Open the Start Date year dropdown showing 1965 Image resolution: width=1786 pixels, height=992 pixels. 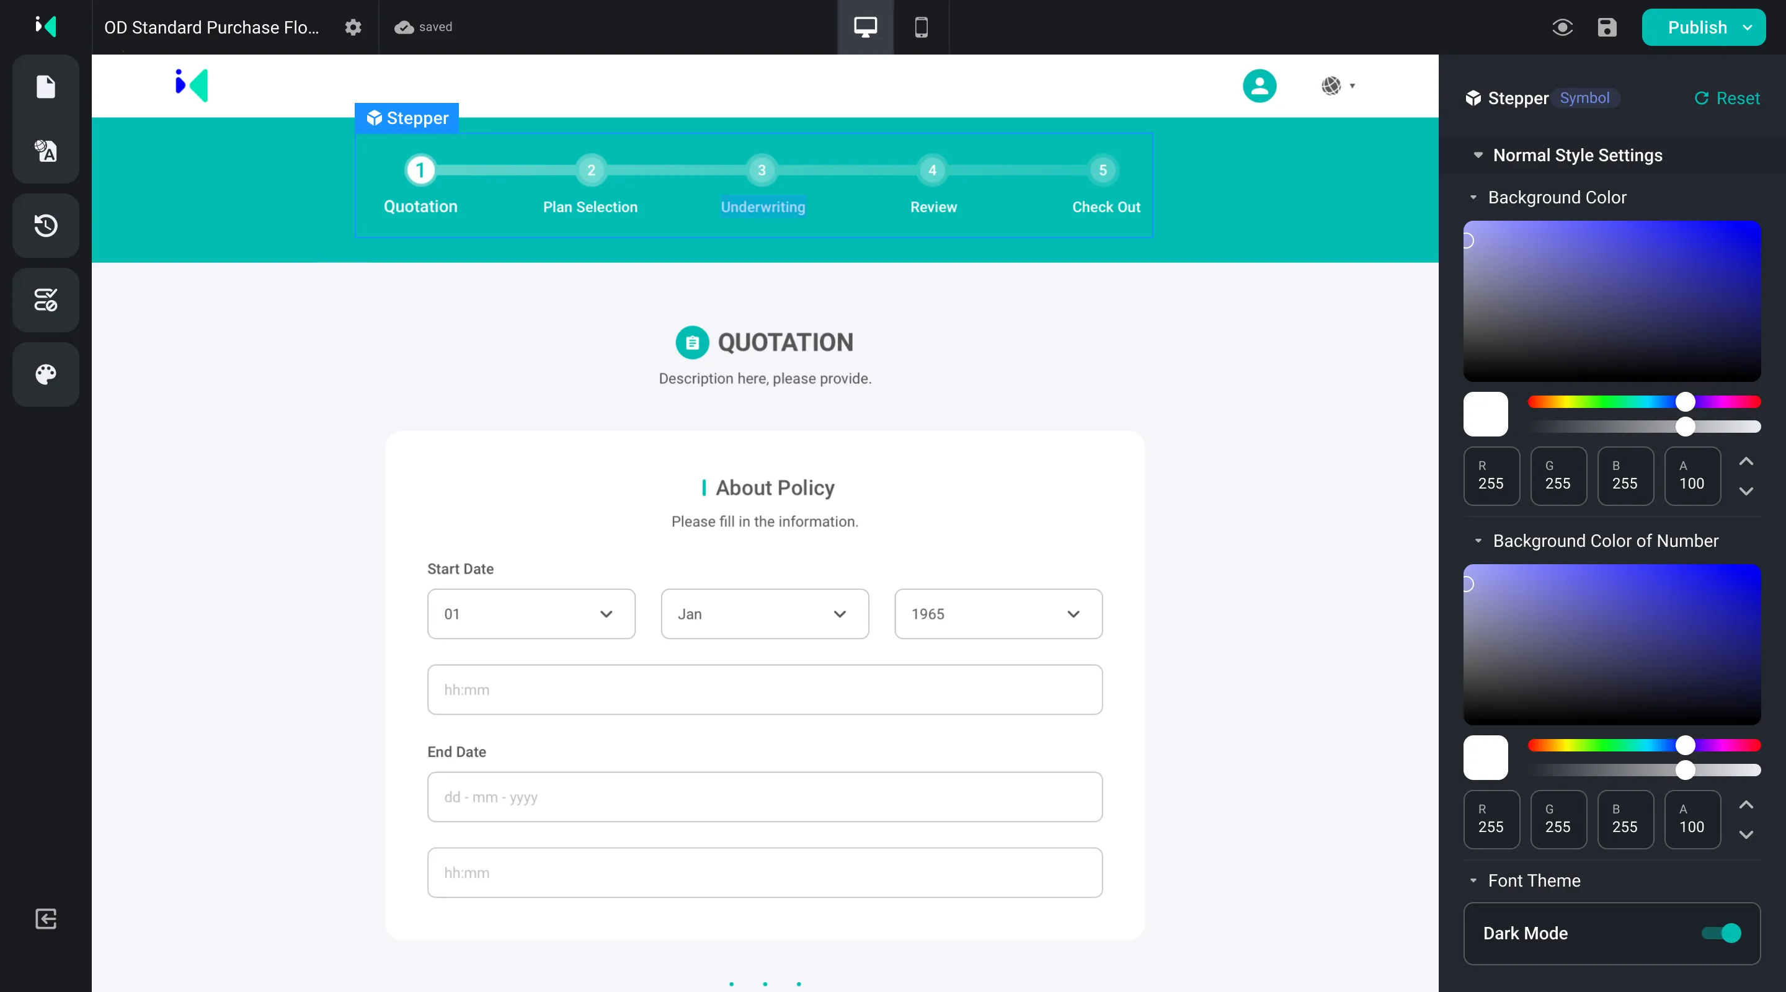pyautogui.click(x=998, y=614)
